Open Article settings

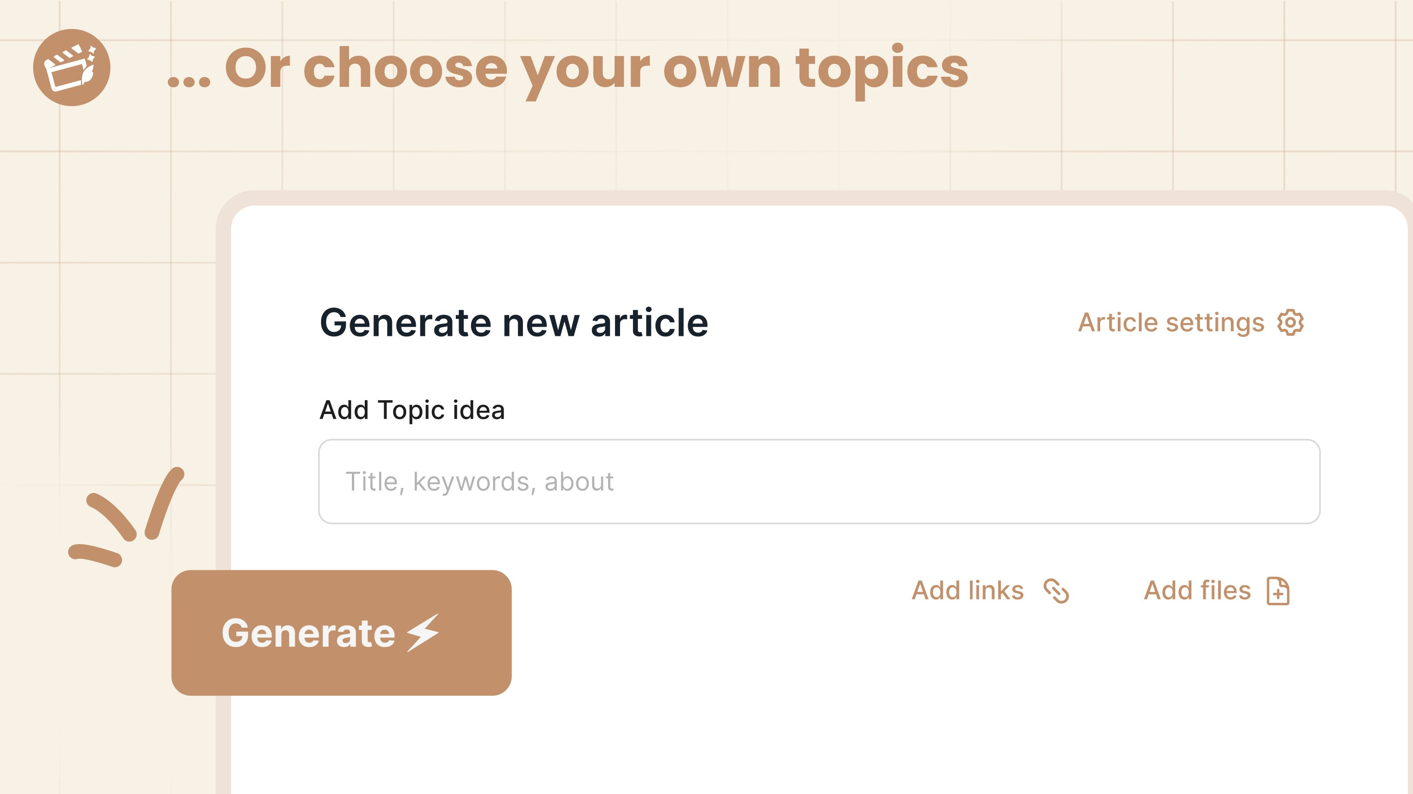pyautogui.click(x=1191, y=322)
